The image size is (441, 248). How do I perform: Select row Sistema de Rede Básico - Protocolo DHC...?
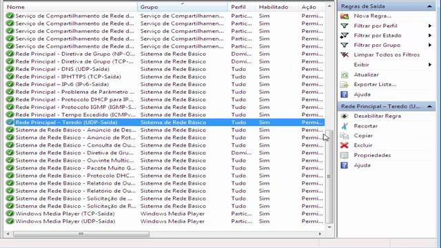[165, 176]
